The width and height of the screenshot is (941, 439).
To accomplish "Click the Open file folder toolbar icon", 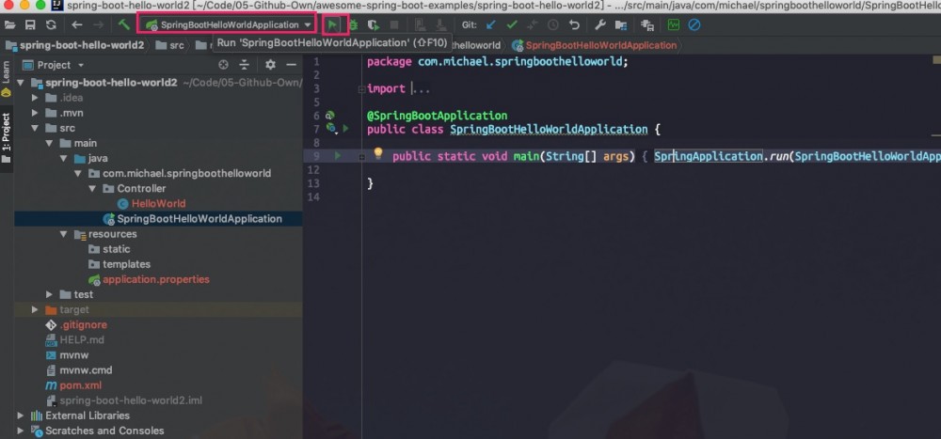I will pyautogui.click(x=9, y=25).
